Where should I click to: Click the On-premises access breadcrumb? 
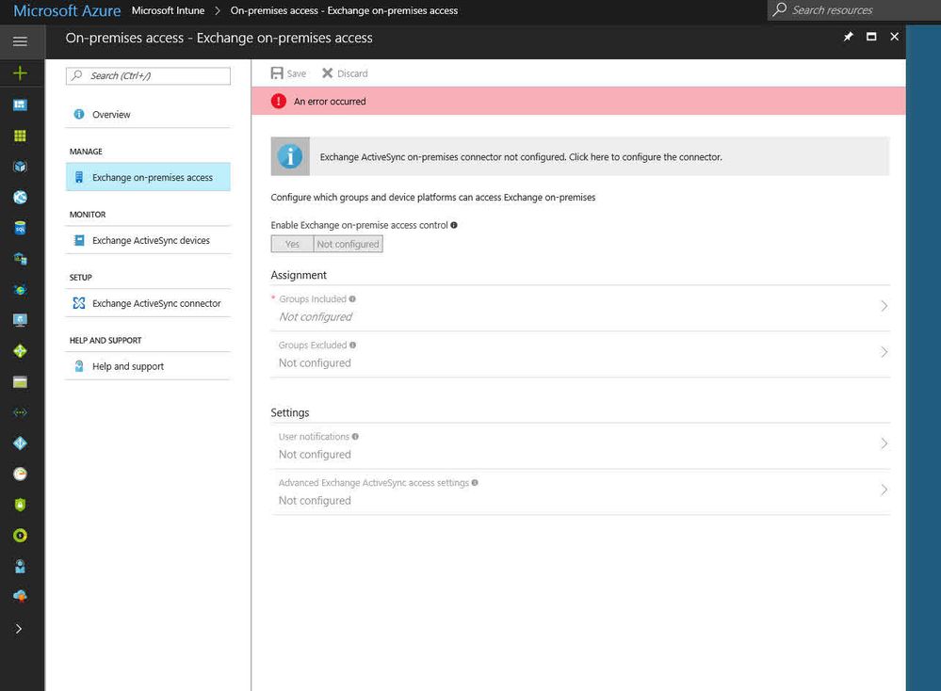pyautogui.click(x=344, y=10)
